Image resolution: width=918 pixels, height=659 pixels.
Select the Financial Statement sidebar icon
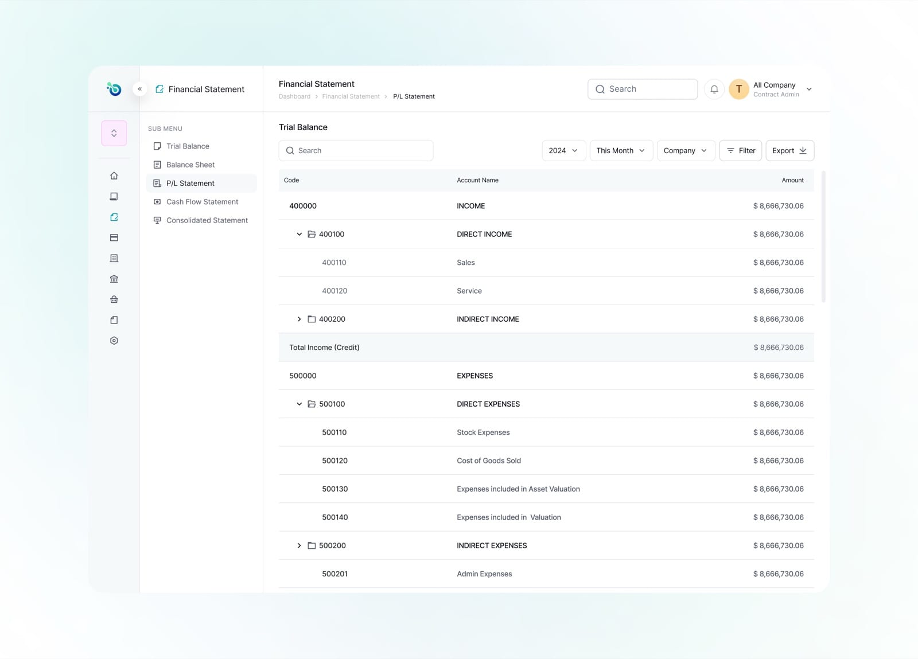114,217
